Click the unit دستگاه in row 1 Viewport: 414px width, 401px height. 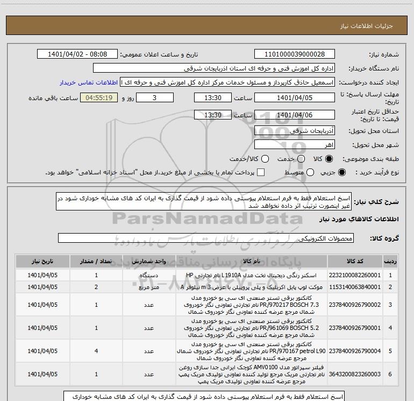[149, 275]
